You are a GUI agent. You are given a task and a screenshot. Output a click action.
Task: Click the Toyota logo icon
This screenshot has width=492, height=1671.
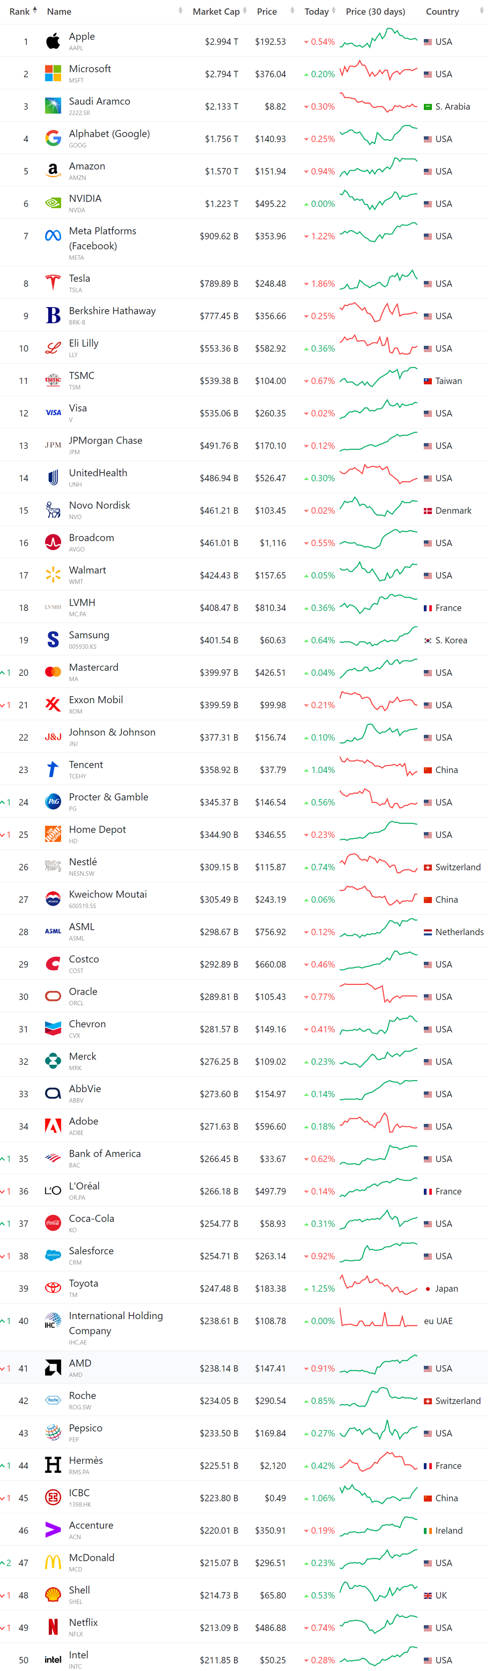click(x=52, y=1288)
